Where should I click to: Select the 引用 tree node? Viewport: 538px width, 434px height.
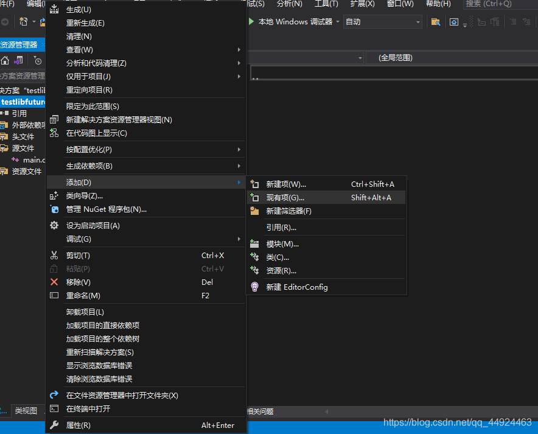point(19,113)
